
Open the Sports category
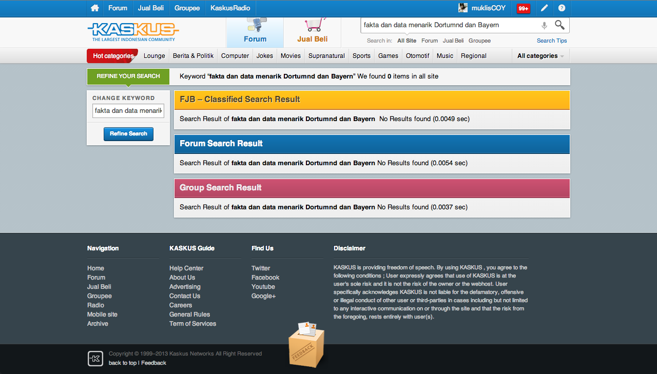click(361, 56)
